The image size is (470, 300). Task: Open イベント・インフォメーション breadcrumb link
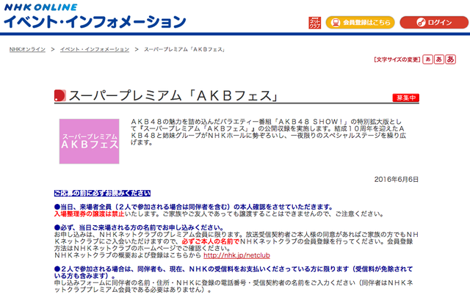point(95,49)
